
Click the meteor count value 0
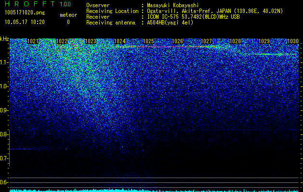tap(68, 22)
